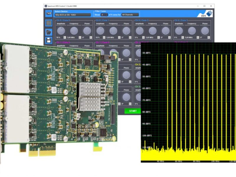Click the Ch 0 Core 3 Frequency knob
This screenshot has height=177, width=236.
pyautogui.click(x=192, y=31)
